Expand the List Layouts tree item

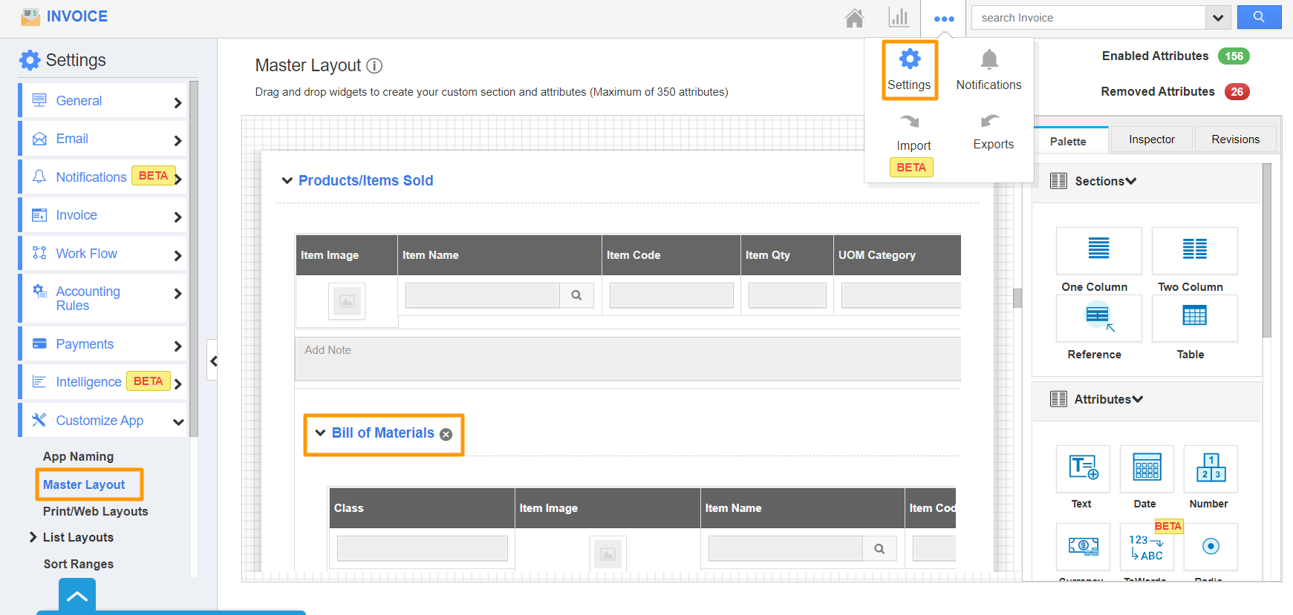[33, 537]
